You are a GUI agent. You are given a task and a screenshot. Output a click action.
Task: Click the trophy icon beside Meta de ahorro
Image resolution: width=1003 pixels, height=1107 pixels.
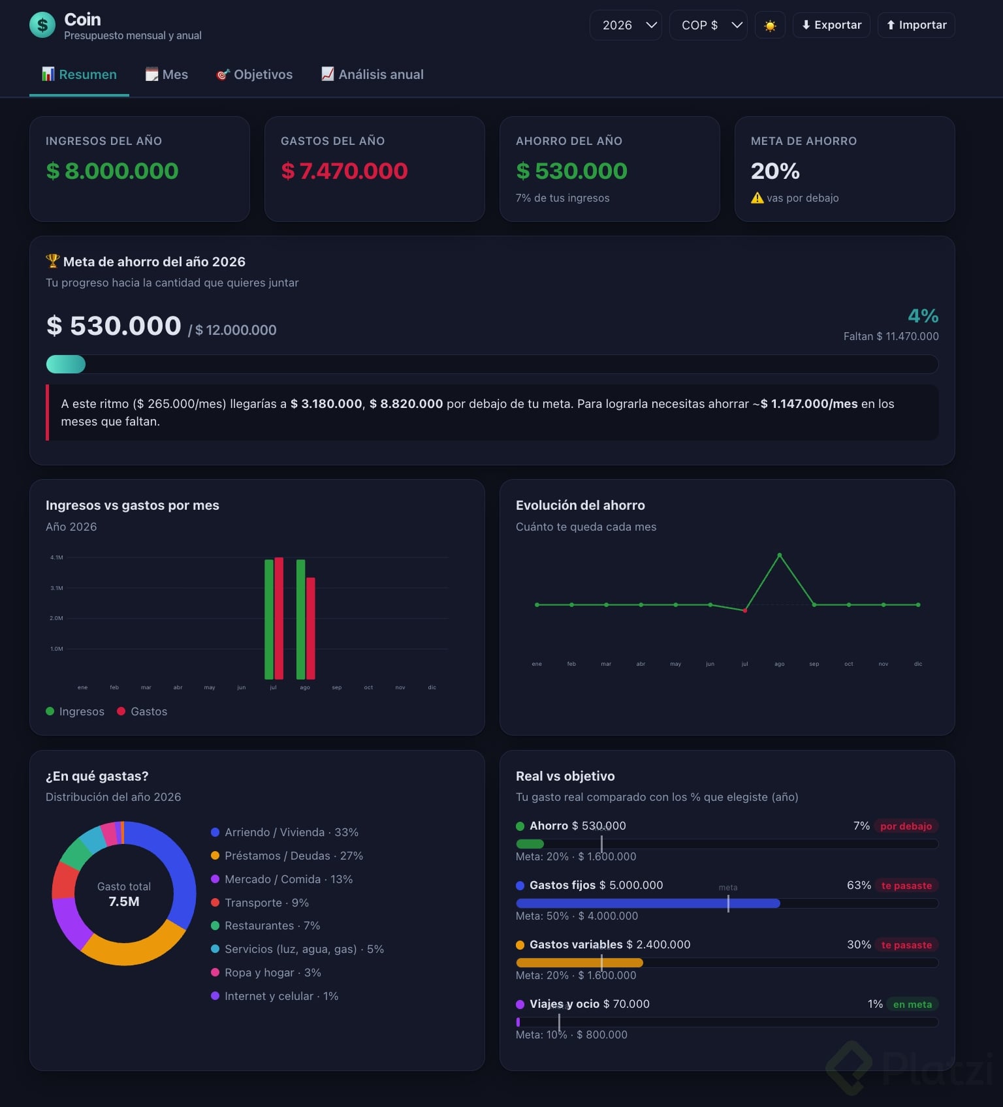[53, 261]
